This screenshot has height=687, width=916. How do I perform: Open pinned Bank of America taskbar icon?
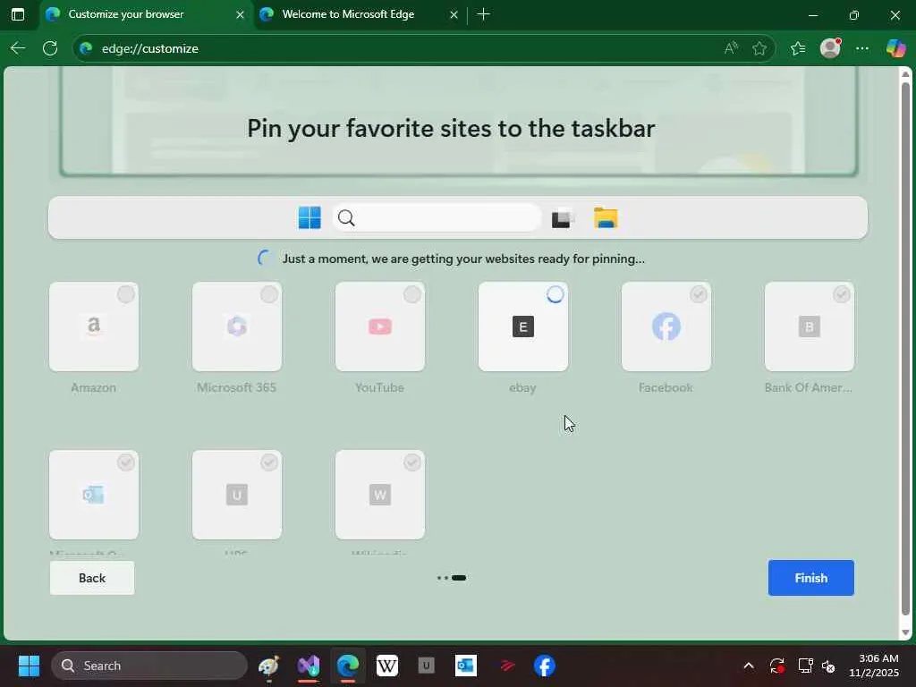coord(506,666)
